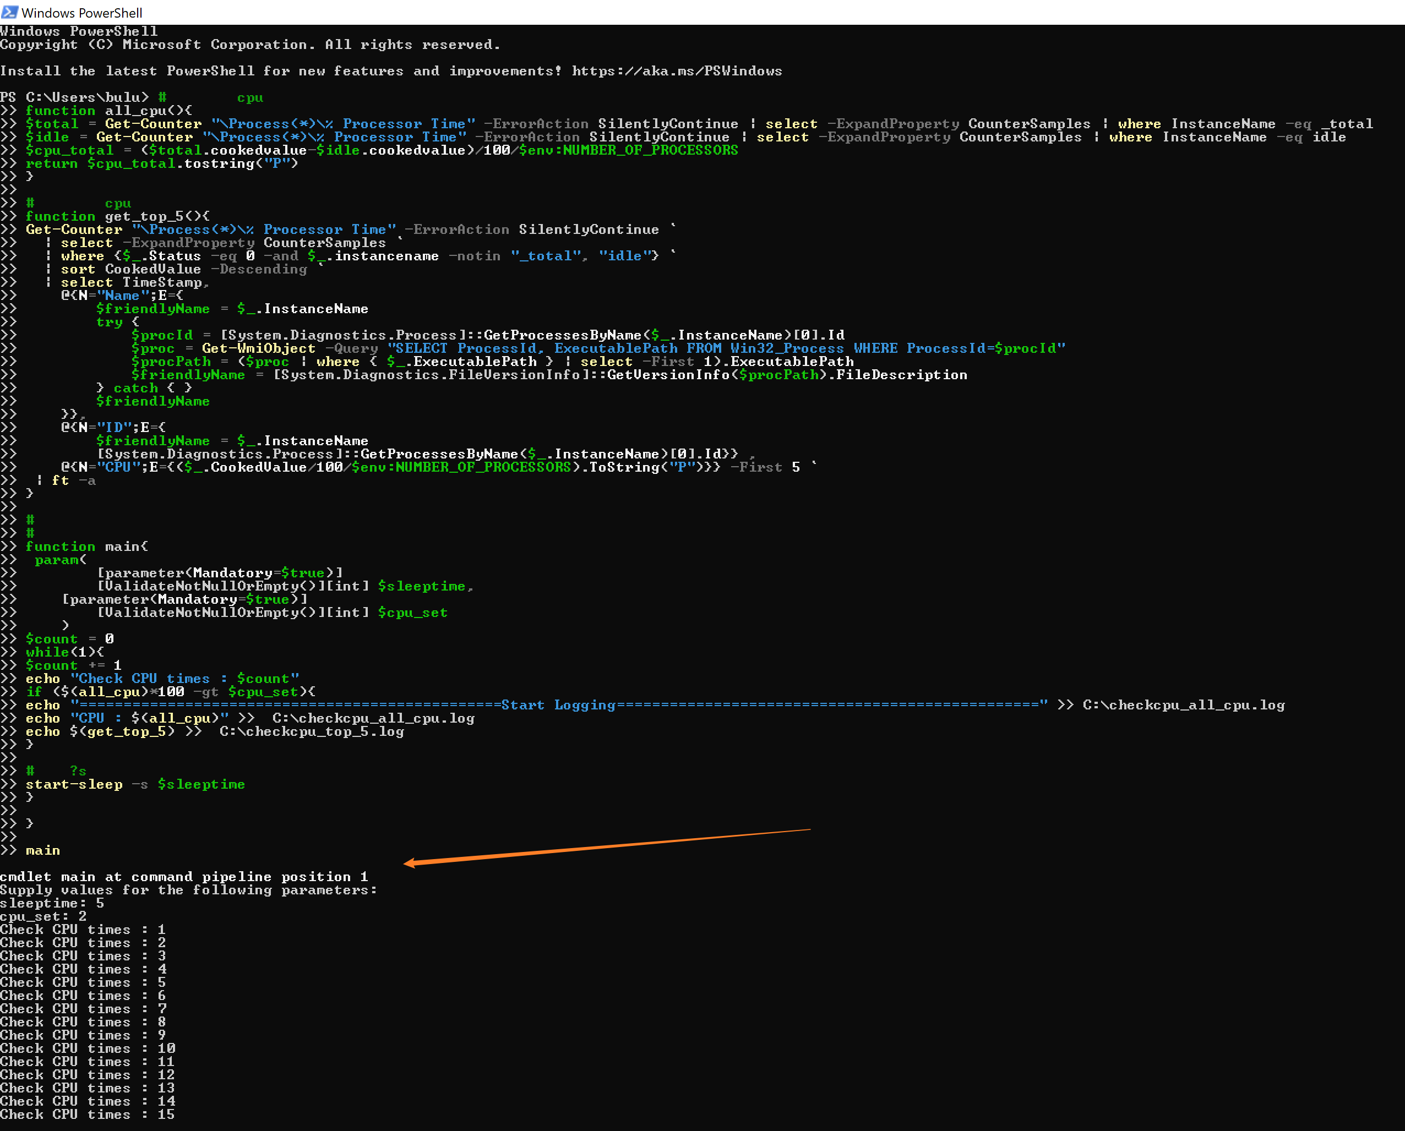Screen dimensions: 1405x1131
Task: Click the 'sleeptime: 5' input line
Action: pyautogui.click(x=52, y=903)
